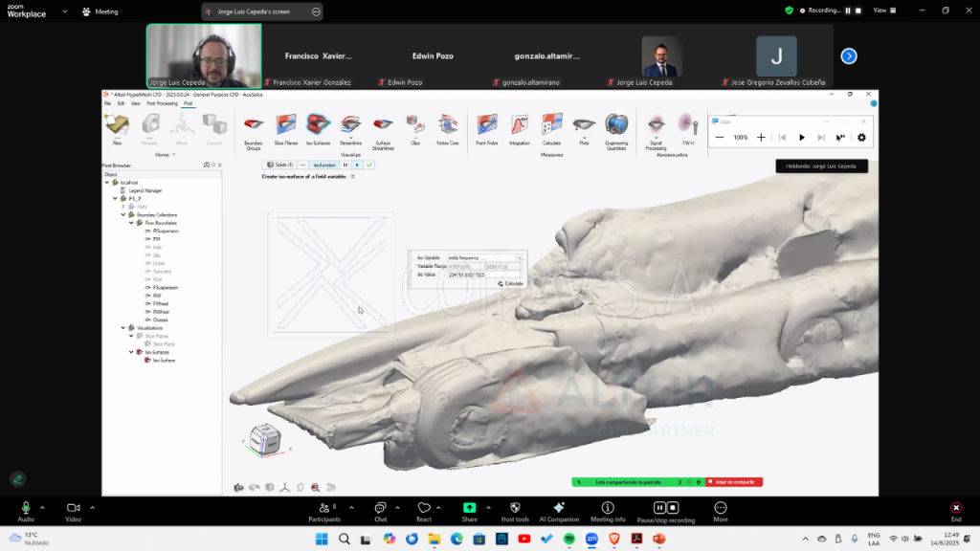The width and height of the screenshot is (980, 551).
Task: Collapse the Flow Boundaries tree node
Action: coord(131,223)
